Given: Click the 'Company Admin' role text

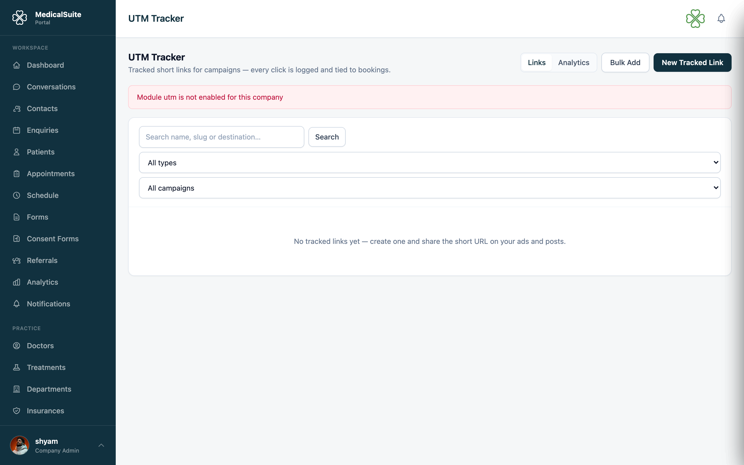Looking at the screenshot, I should (57, 451).
